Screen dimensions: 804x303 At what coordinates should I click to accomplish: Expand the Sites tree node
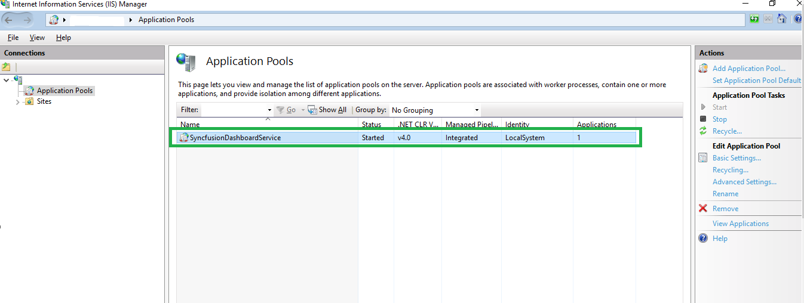click(x=17, y=102)
